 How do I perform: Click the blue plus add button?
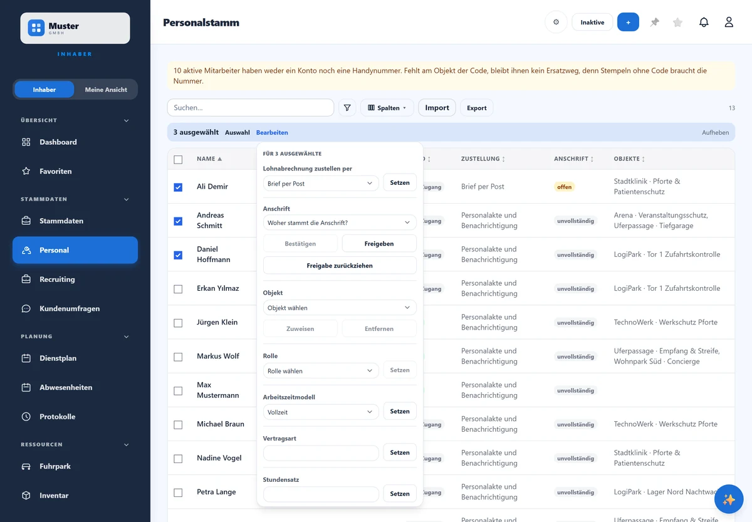(628, 22)
